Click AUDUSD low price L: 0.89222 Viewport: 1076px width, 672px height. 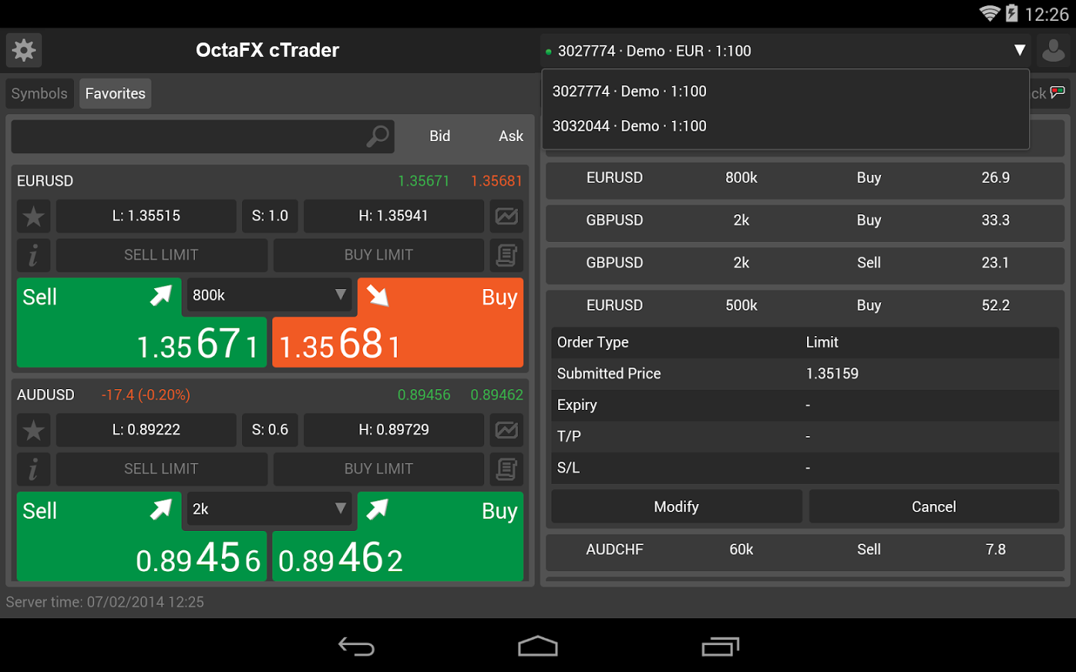(146, 430)
